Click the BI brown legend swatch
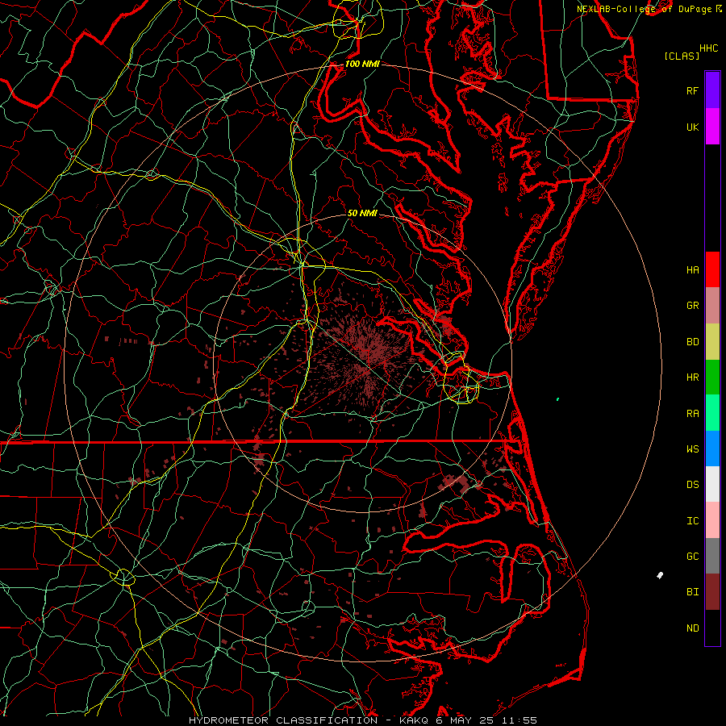This screenshot has width=726, height=726. pos(712,592)
